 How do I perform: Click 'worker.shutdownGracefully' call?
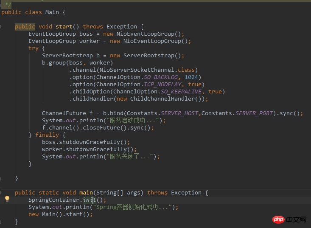84,149
